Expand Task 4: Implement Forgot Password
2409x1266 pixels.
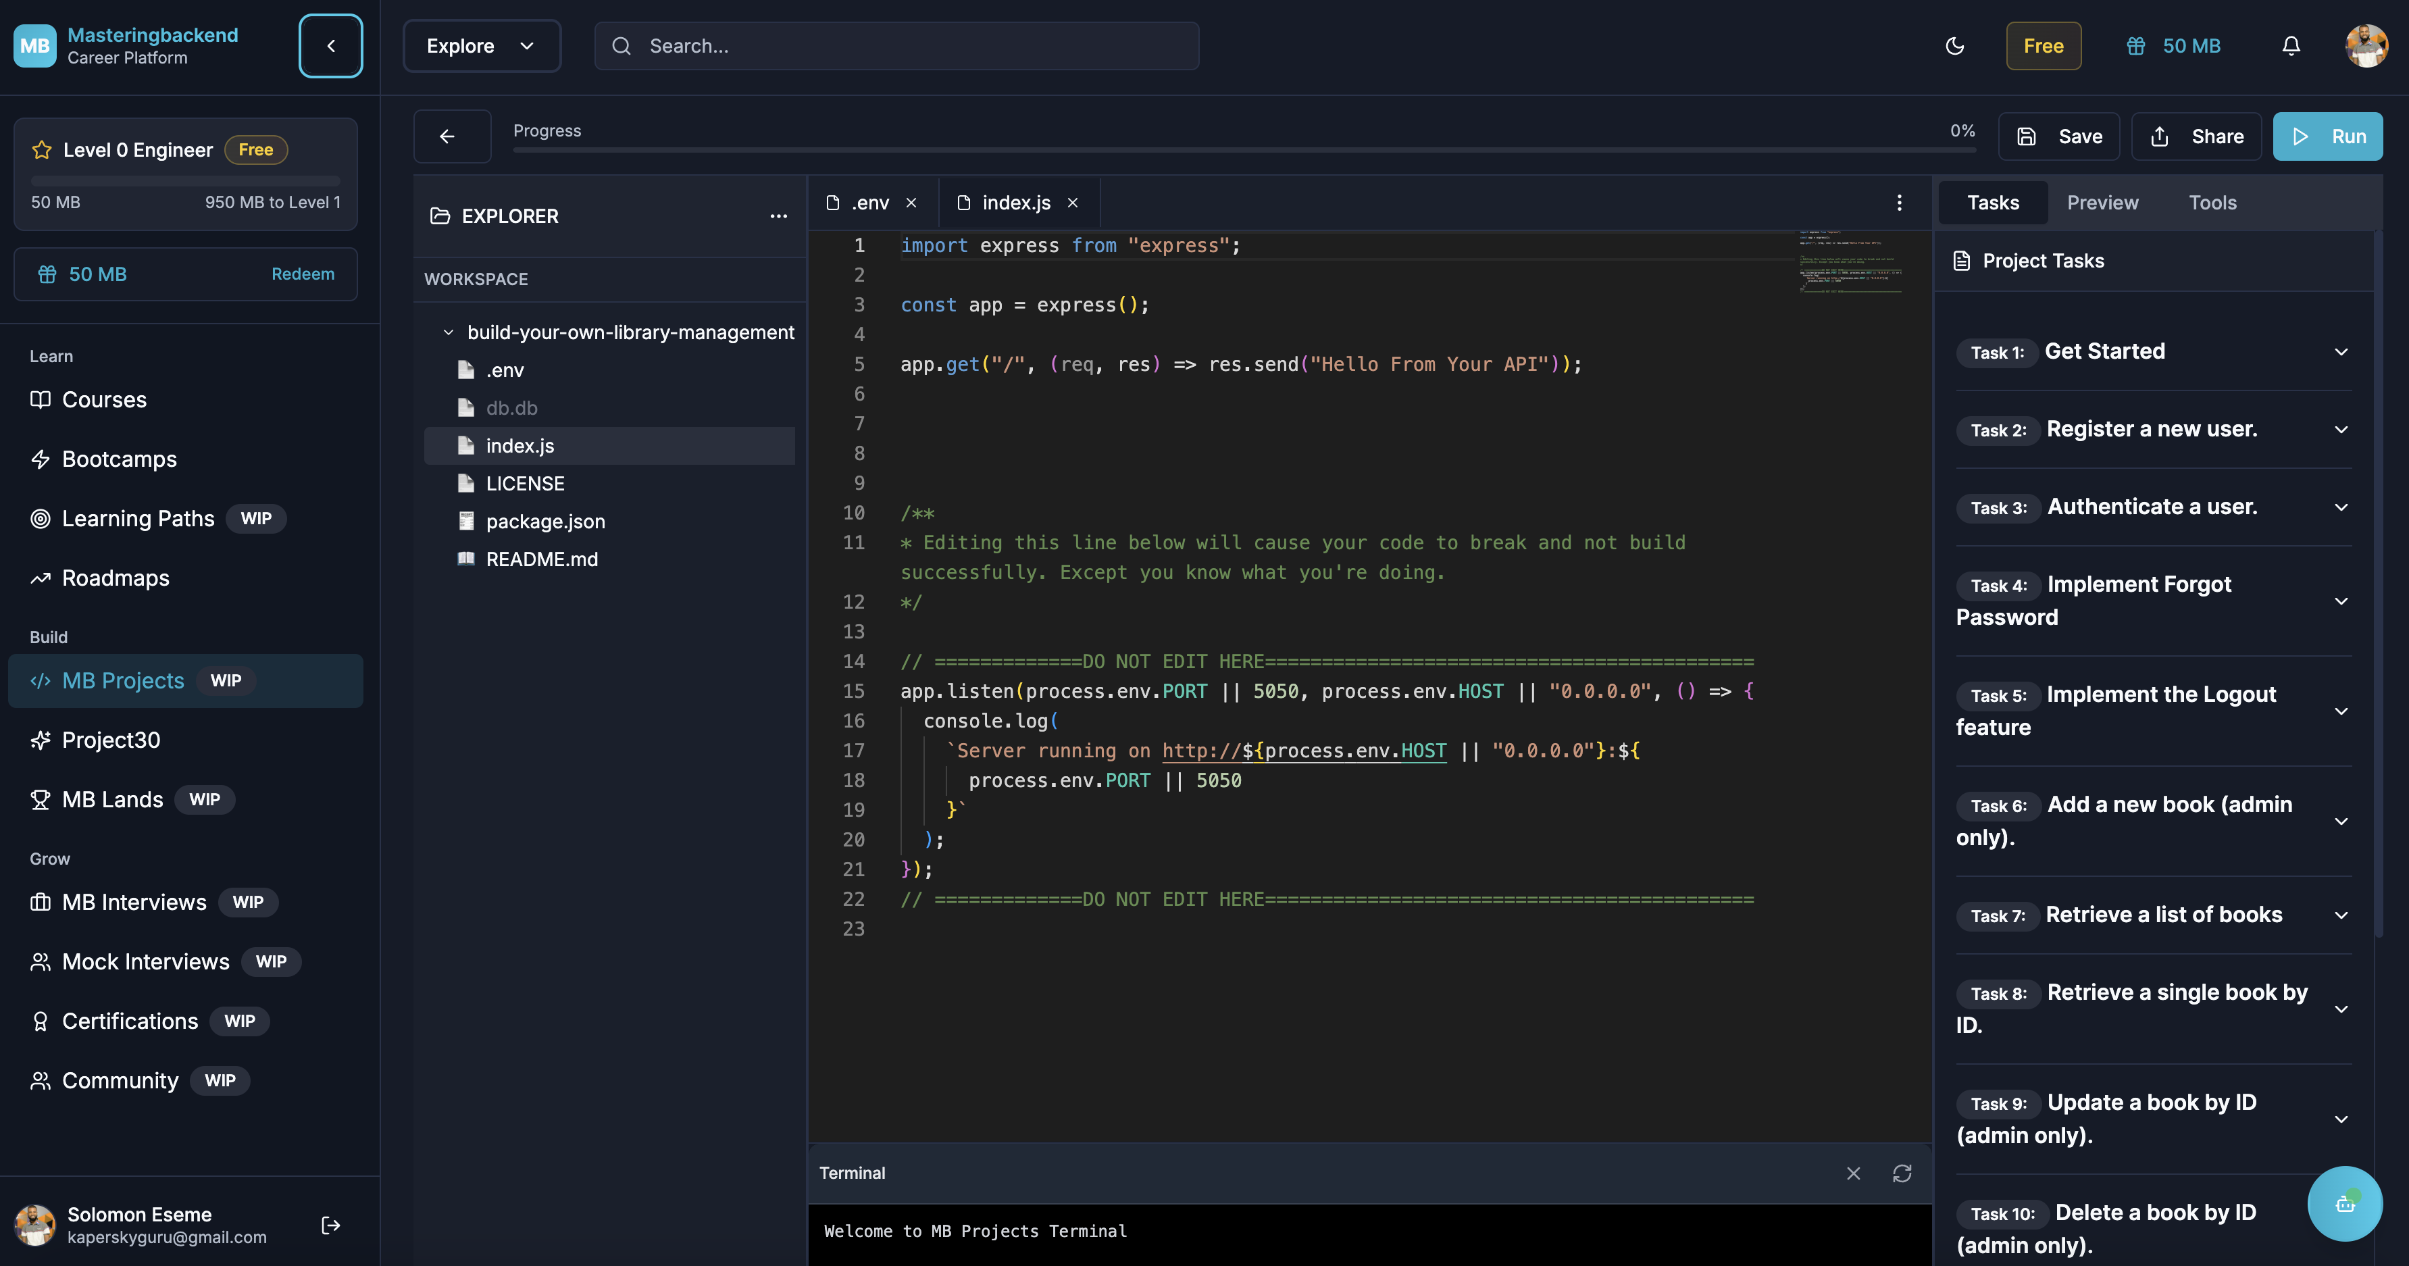pyautogui.click(x=2341, y=601)
